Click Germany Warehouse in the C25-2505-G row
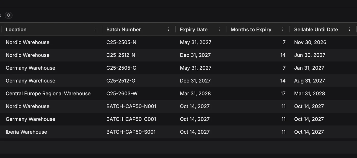 click(x=30, y=68)
